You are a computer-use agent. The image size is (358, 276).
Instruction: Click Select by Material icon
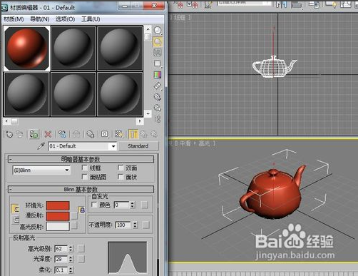(158, 108)
